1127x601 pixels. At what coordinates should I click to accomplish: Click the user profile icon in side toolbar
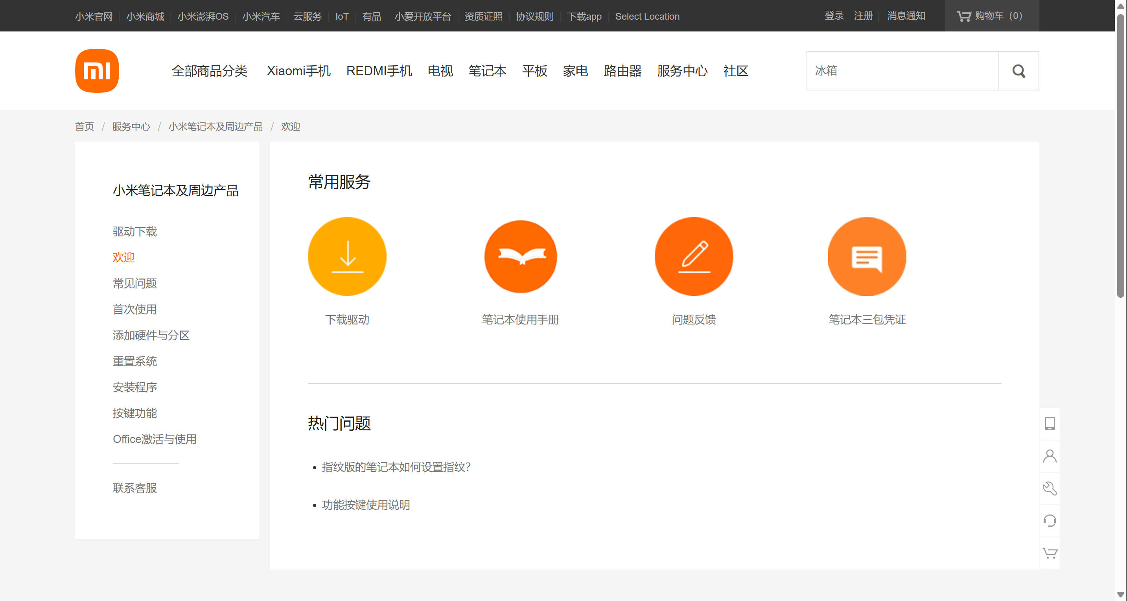[x=1049, y=456]
